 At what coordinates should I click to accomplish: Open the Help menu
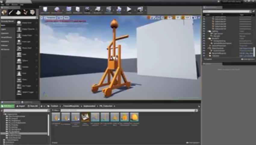pos(22,5)
